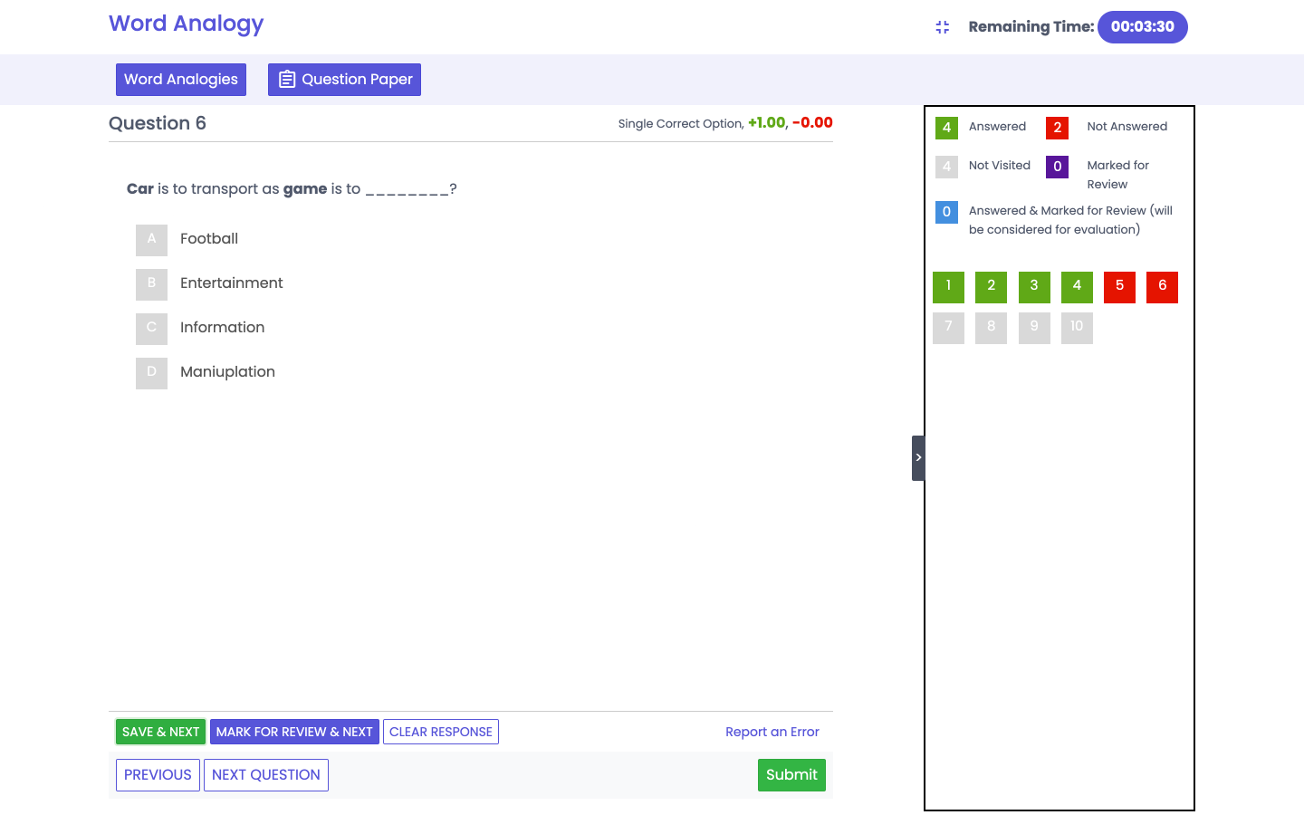
Task: Advance with the Next Question button
Action: 265,775
